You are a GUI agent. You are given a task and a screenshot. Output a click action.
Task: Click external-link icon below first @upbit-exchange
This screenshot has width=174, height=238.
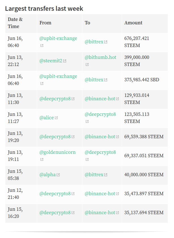42,45
